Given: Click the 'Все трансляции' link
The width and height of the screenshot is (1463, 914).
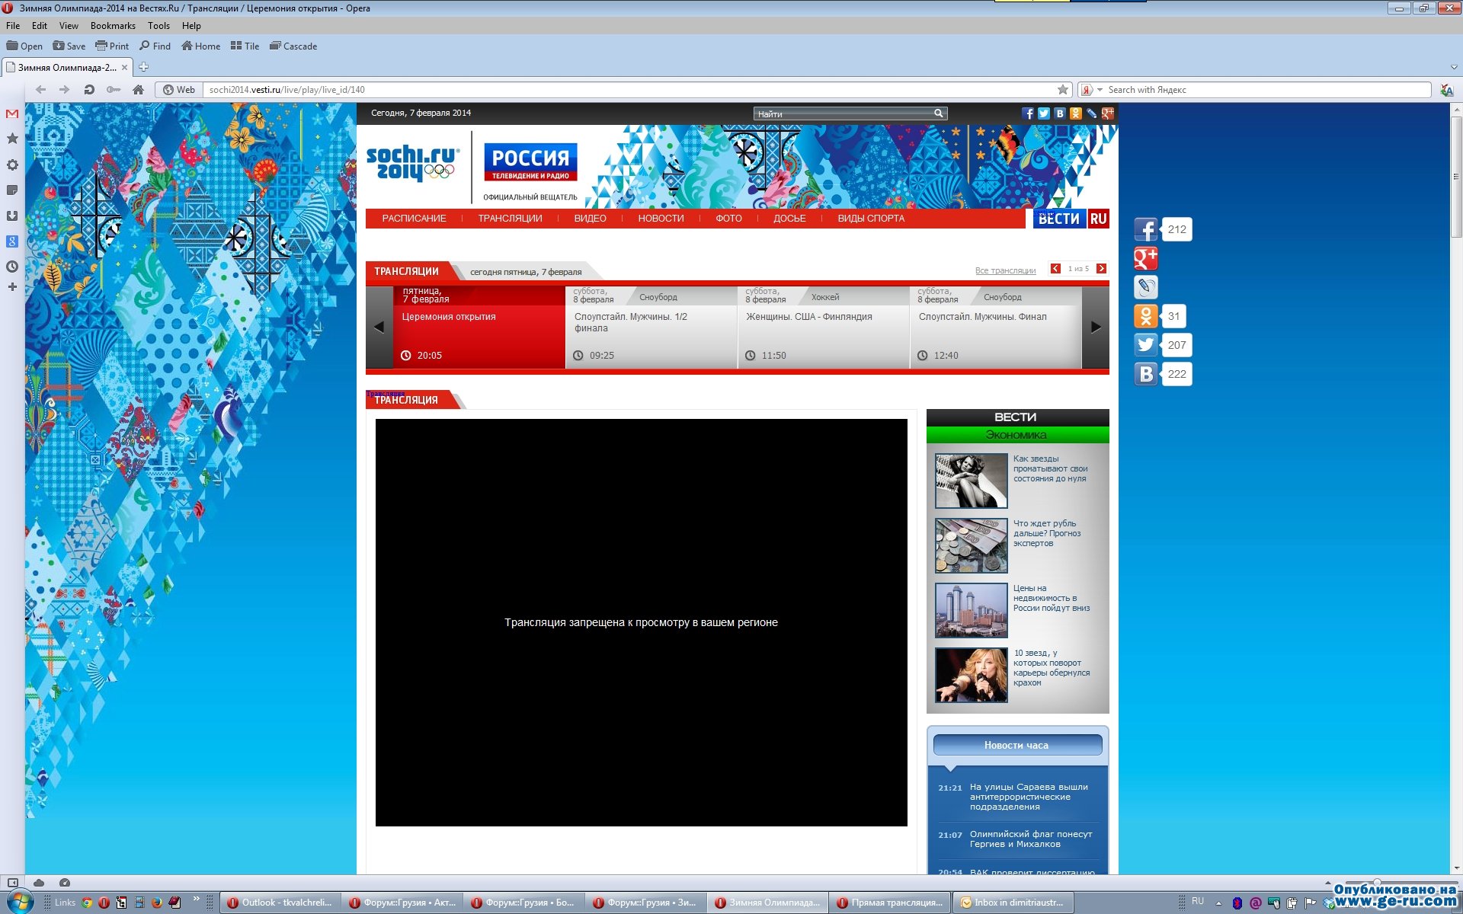Looking at the screenshot, I should point(1005,271).
